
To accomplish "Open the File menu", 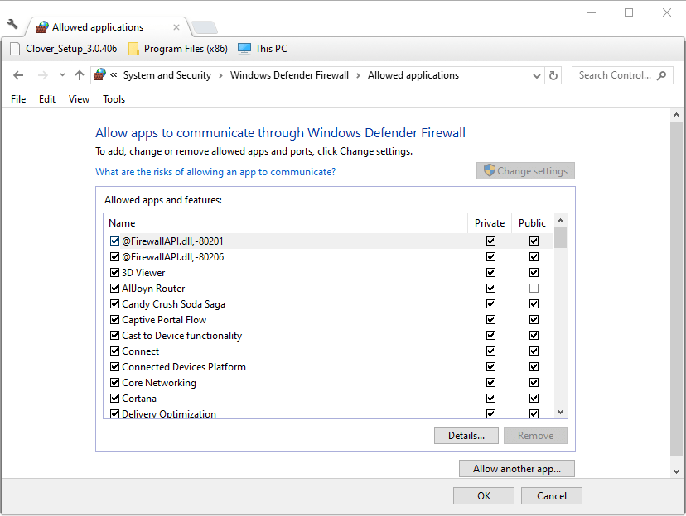I will [18, 99].
